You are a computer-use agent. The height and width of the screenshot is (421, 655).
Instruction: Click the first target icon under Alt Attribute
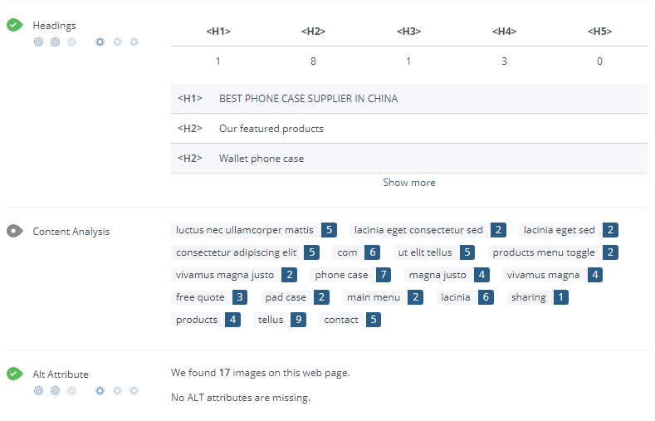tap(39, 390)
